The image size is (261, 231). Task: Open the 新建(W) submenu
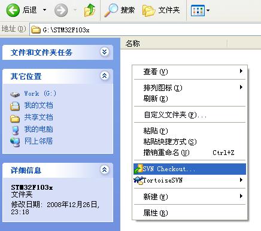[x=190, y=197]
